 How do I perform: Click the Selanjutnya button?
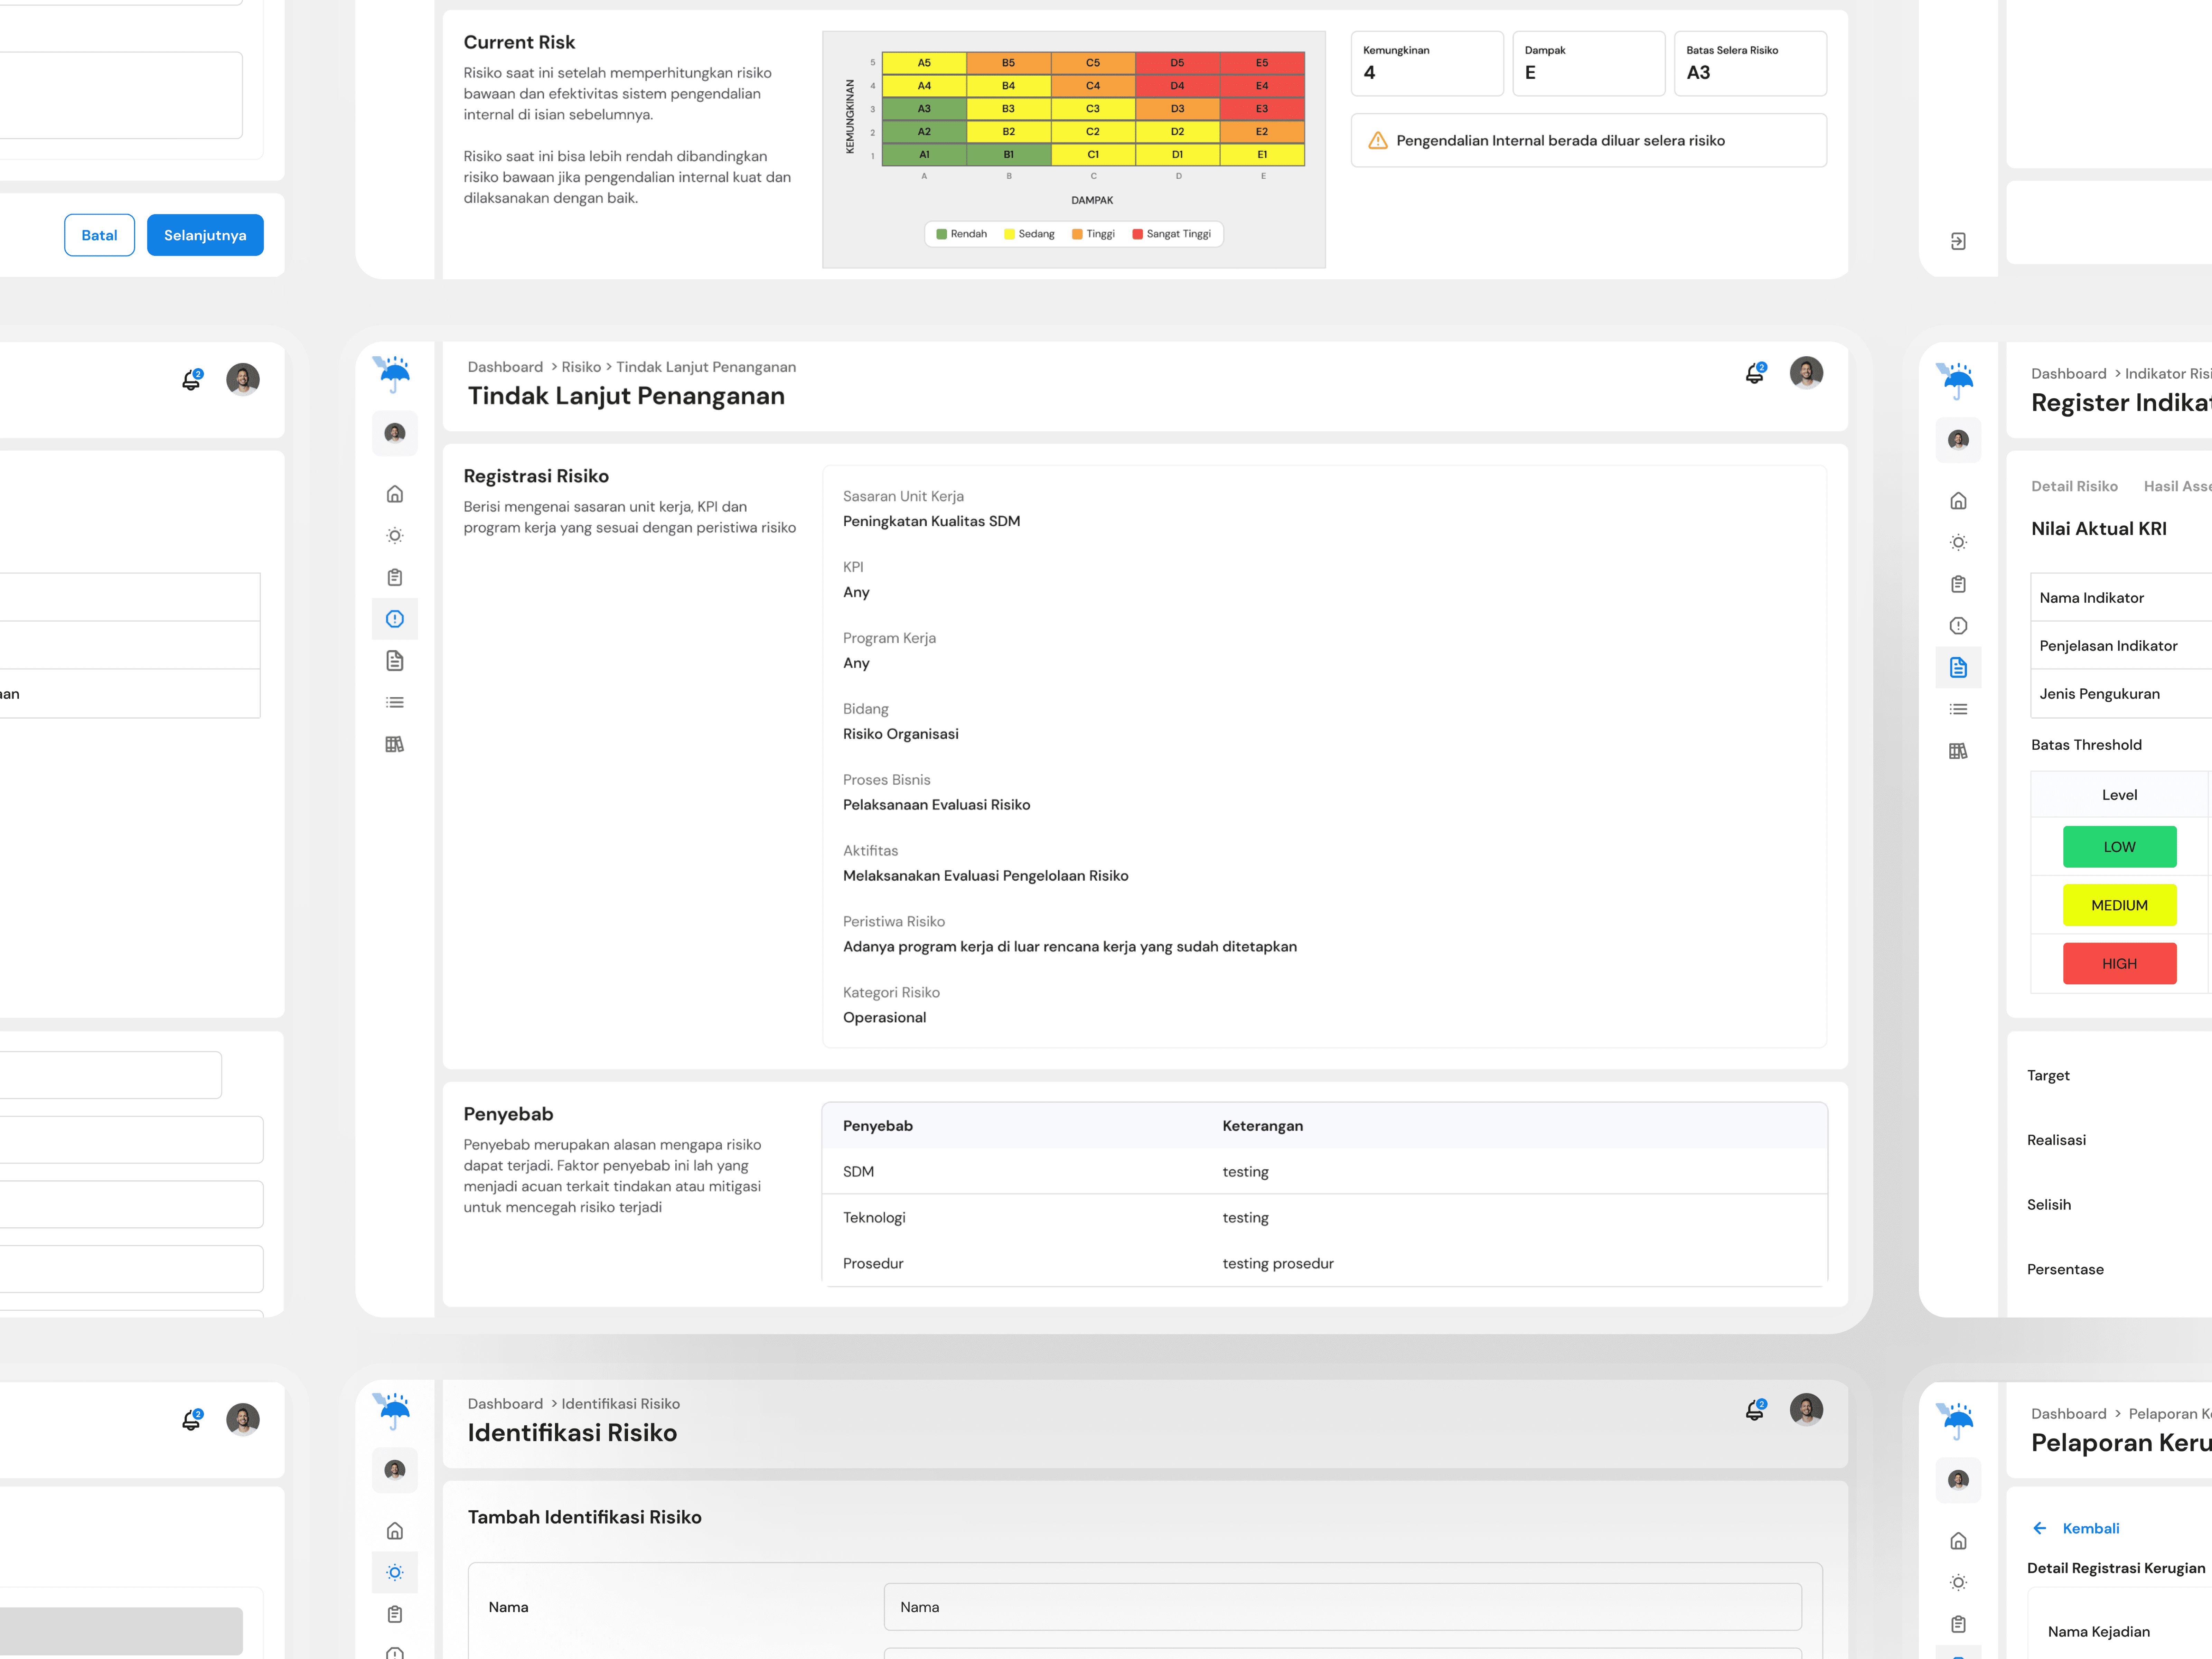pos(205,235)
